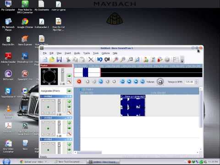The height and width of the screenshot is (165, 220).
Task: Toggle track 2 green dome button below the light
Action: coord(69,128)
